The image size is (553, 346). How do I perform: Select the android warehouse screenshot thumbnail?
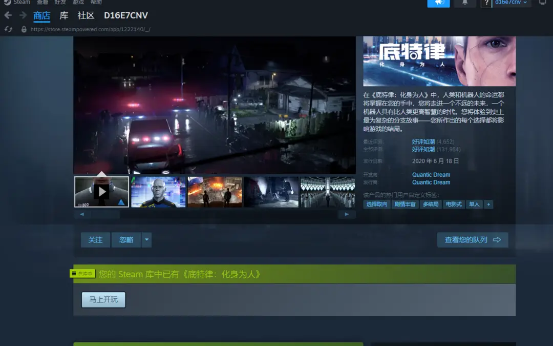click(x=328, y=192)
